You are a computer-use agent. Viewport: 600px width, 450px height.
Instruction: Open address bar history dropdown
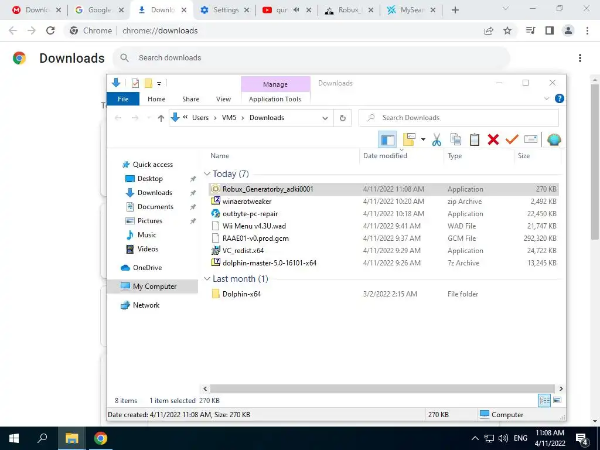[325, 118]
